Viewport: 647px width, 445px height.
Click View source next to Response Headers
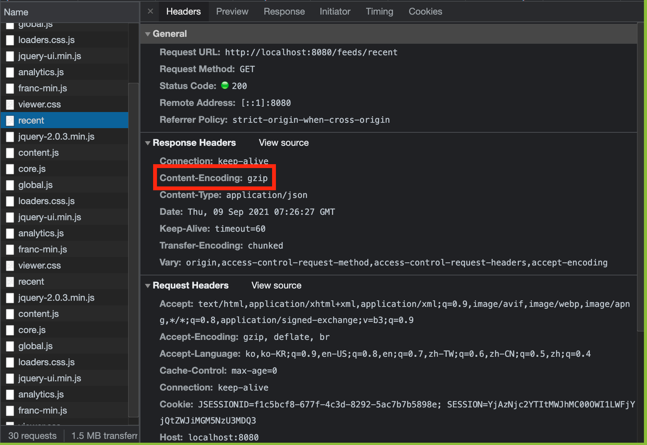coord(284,143)
